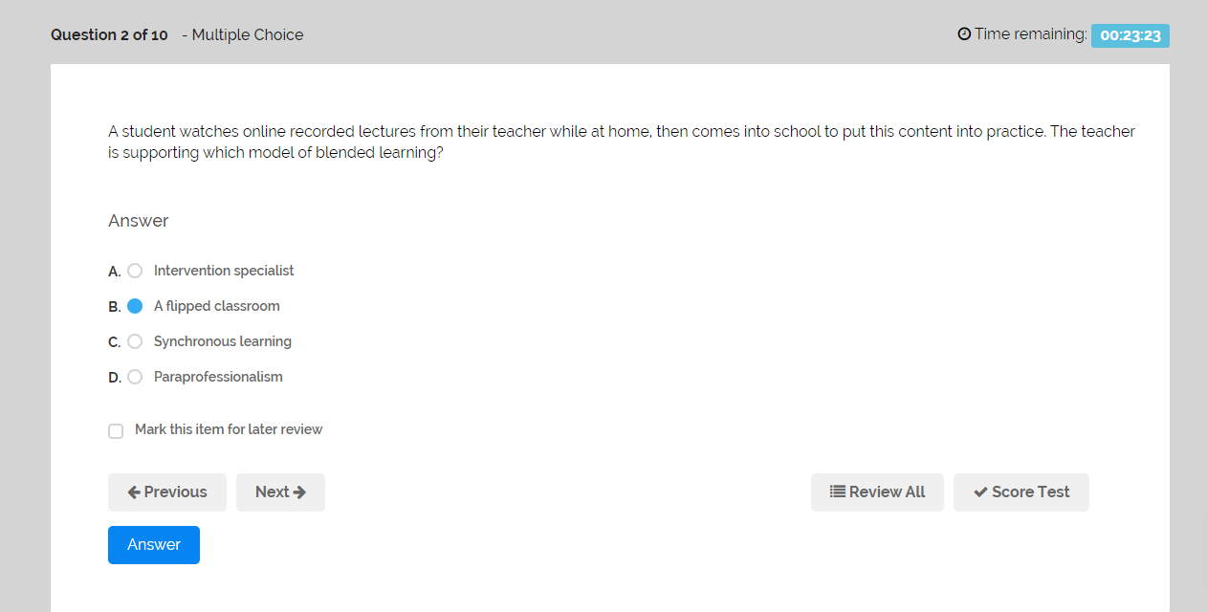Click the 00:23:23 timer badge
This screenshot has width=1207, height=612.
coord(1130,35)
